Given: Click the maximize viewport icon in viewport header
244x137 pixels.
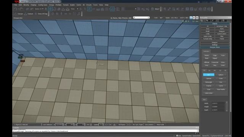Looking at the screenshot, I should click(194, 18).
